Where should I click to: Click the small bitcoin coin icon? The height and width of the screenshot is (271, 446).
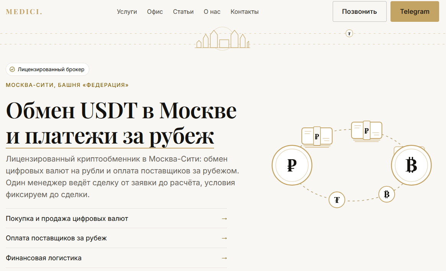tap(387, 194)
